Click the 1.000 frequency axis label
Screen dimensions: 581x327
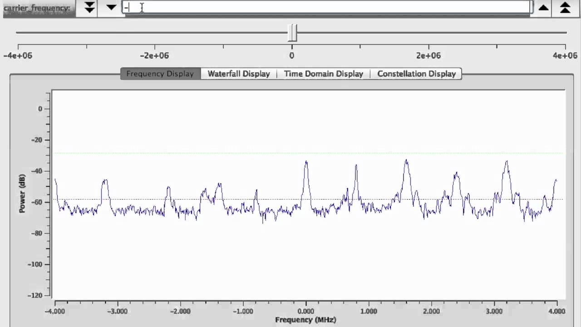[369, 311]
